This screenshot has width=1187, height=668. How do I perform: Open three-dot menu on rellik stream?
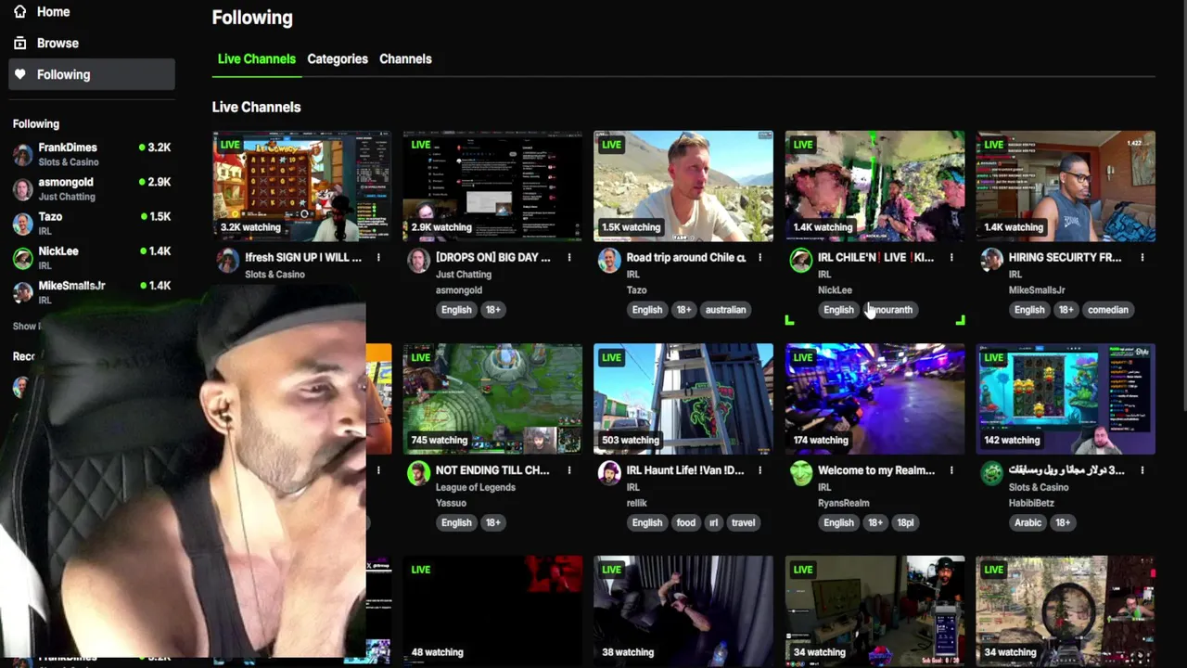tap(760, 470)
